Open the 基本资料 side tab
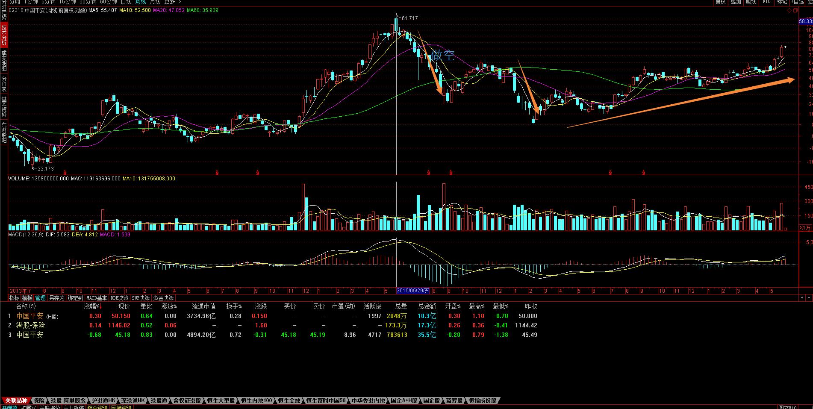Screen dimensions: 813x409 pos(4,107)
